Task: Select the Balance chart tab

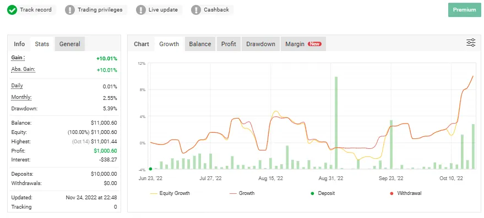Action: [200, 44]
